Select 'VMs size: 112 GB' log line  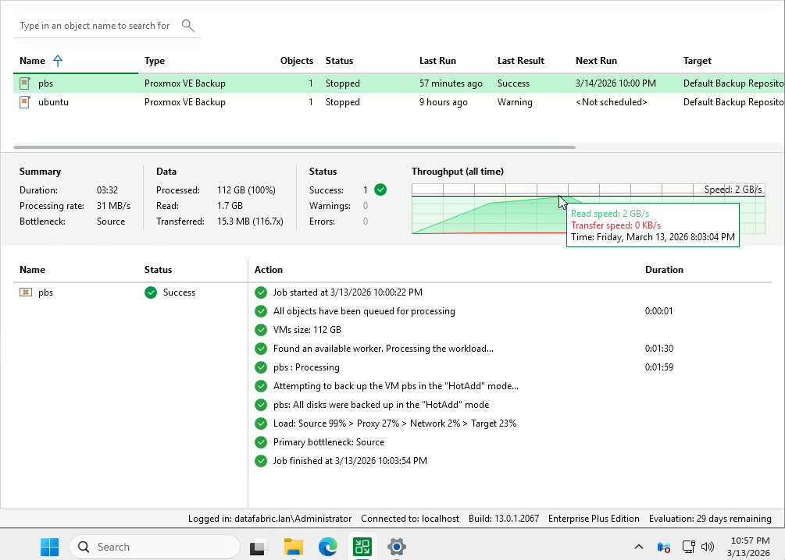307,330
